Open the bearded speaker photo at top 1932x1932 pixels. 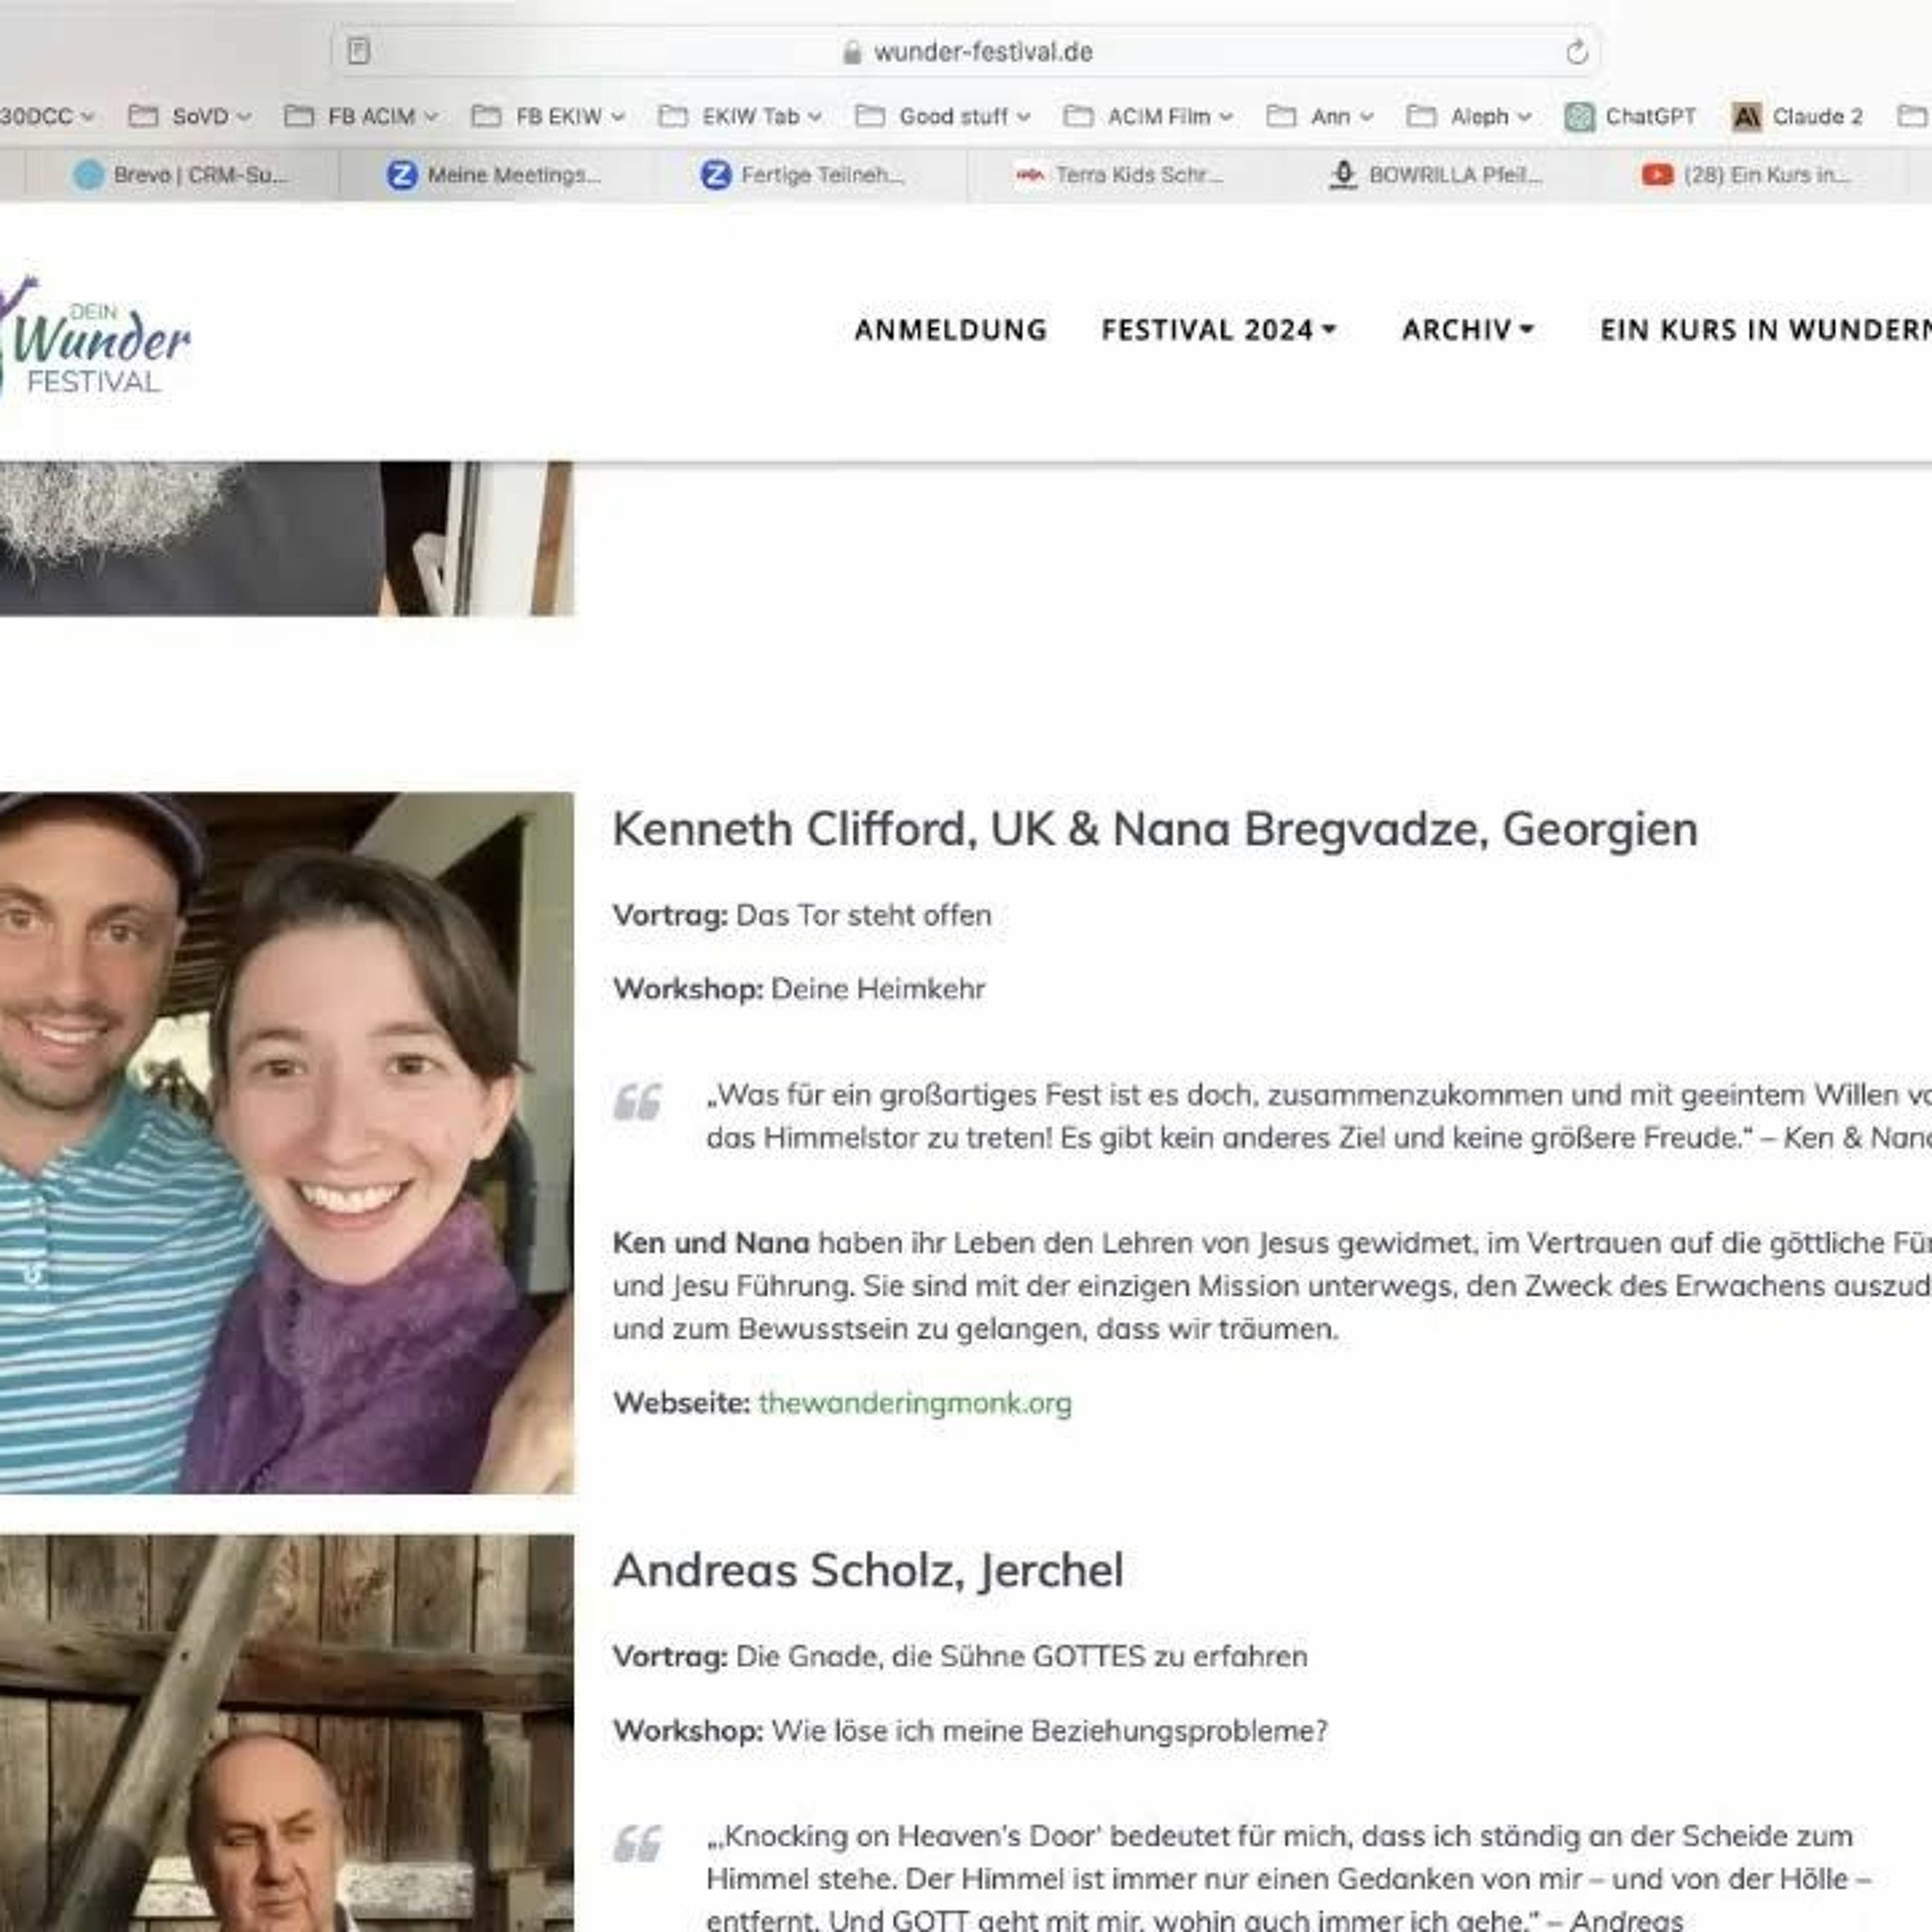coord(287,538)
